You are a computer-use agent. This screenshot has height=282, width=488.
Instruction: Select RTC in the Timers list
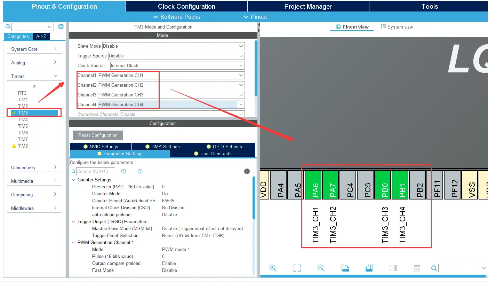pos(22,93)
